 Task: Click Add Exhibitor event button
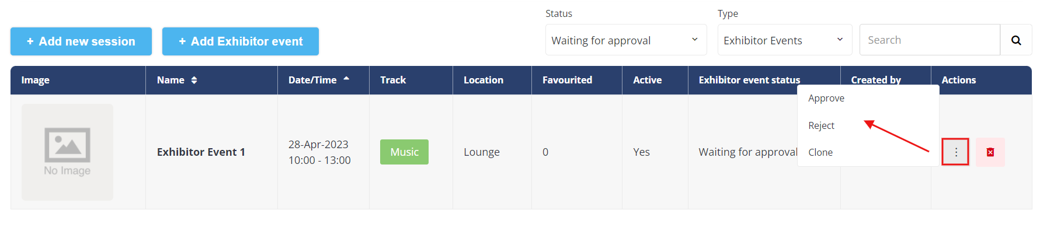[x=241, y=41]
